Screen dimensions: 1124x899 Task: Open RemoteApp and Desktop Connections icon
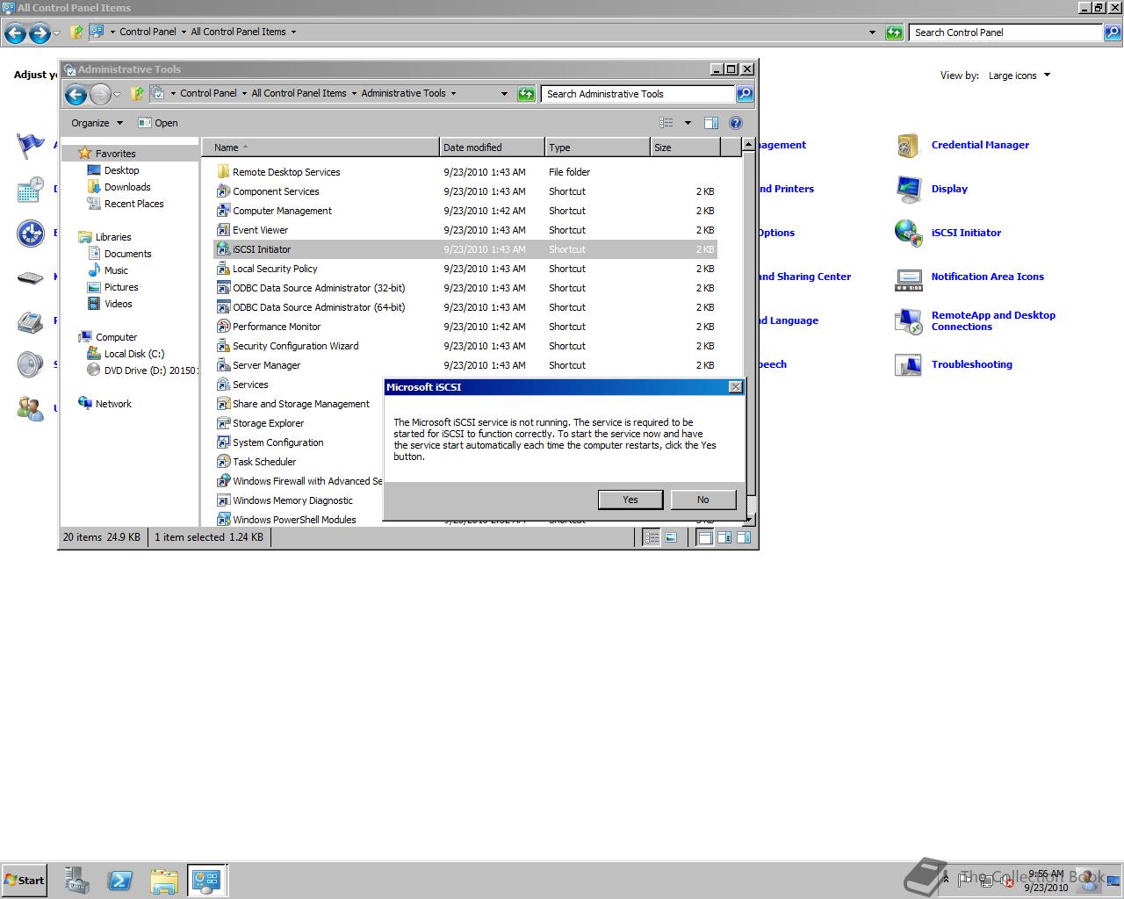pos(908,320)
